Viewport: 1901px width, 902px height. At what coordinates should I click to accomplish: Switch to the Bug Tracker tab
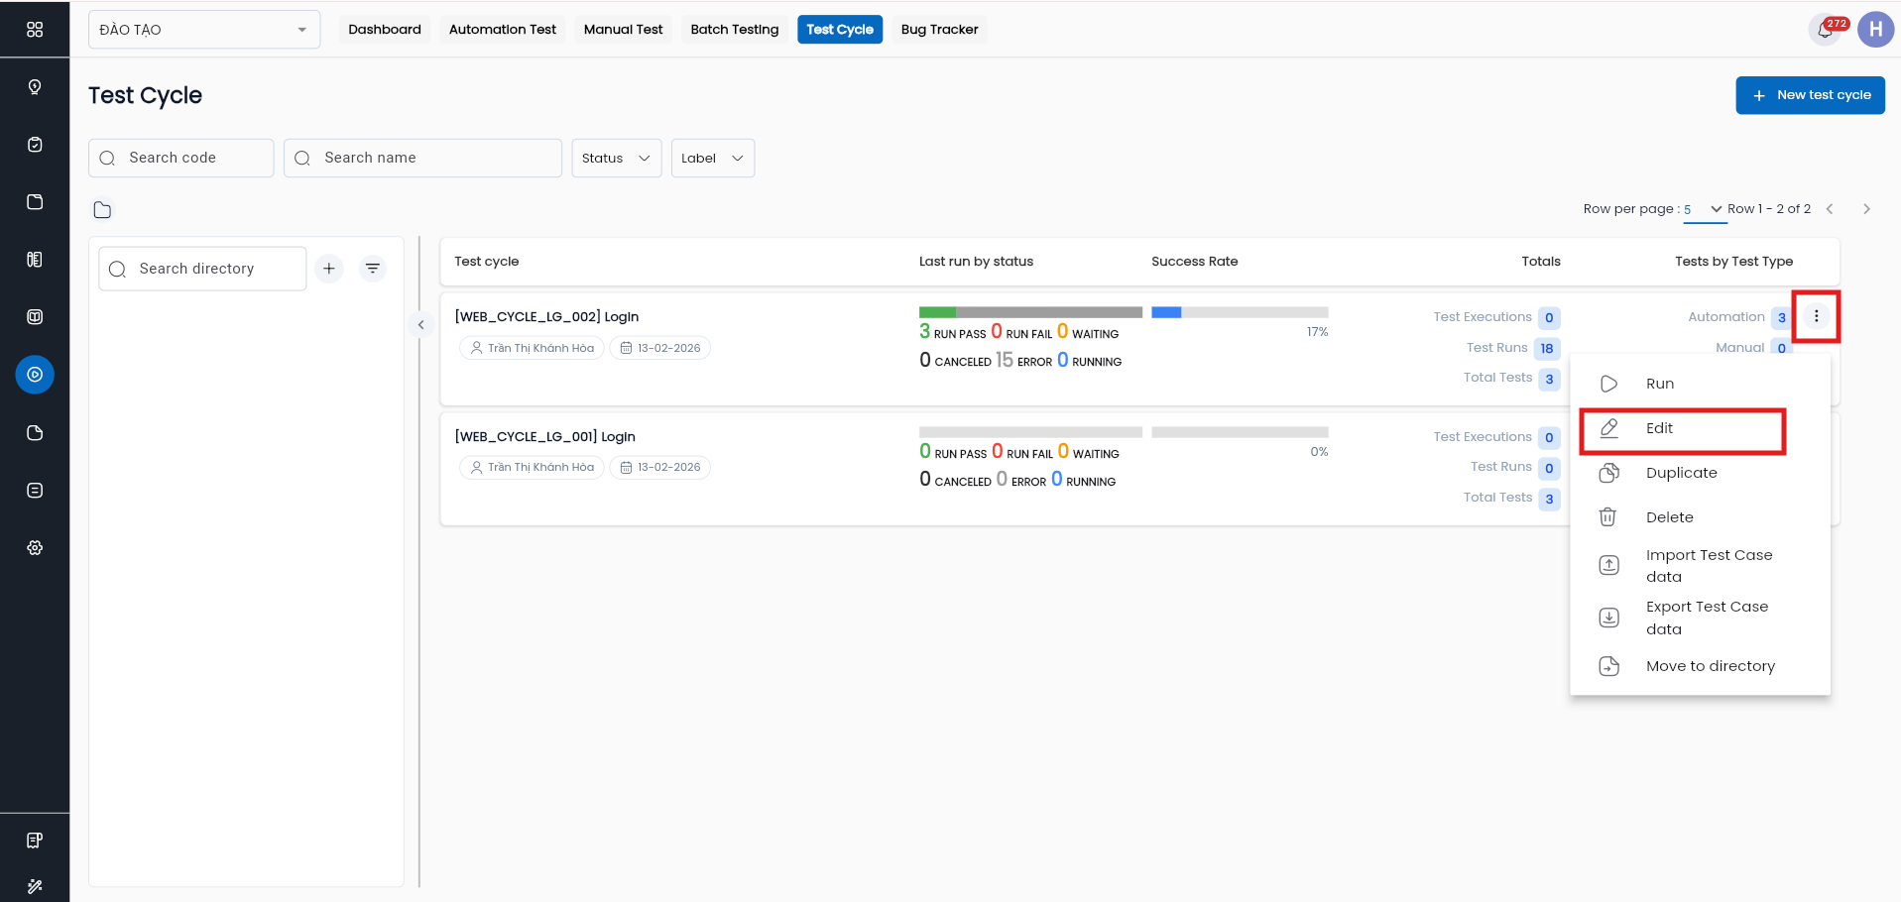point(939,30)
